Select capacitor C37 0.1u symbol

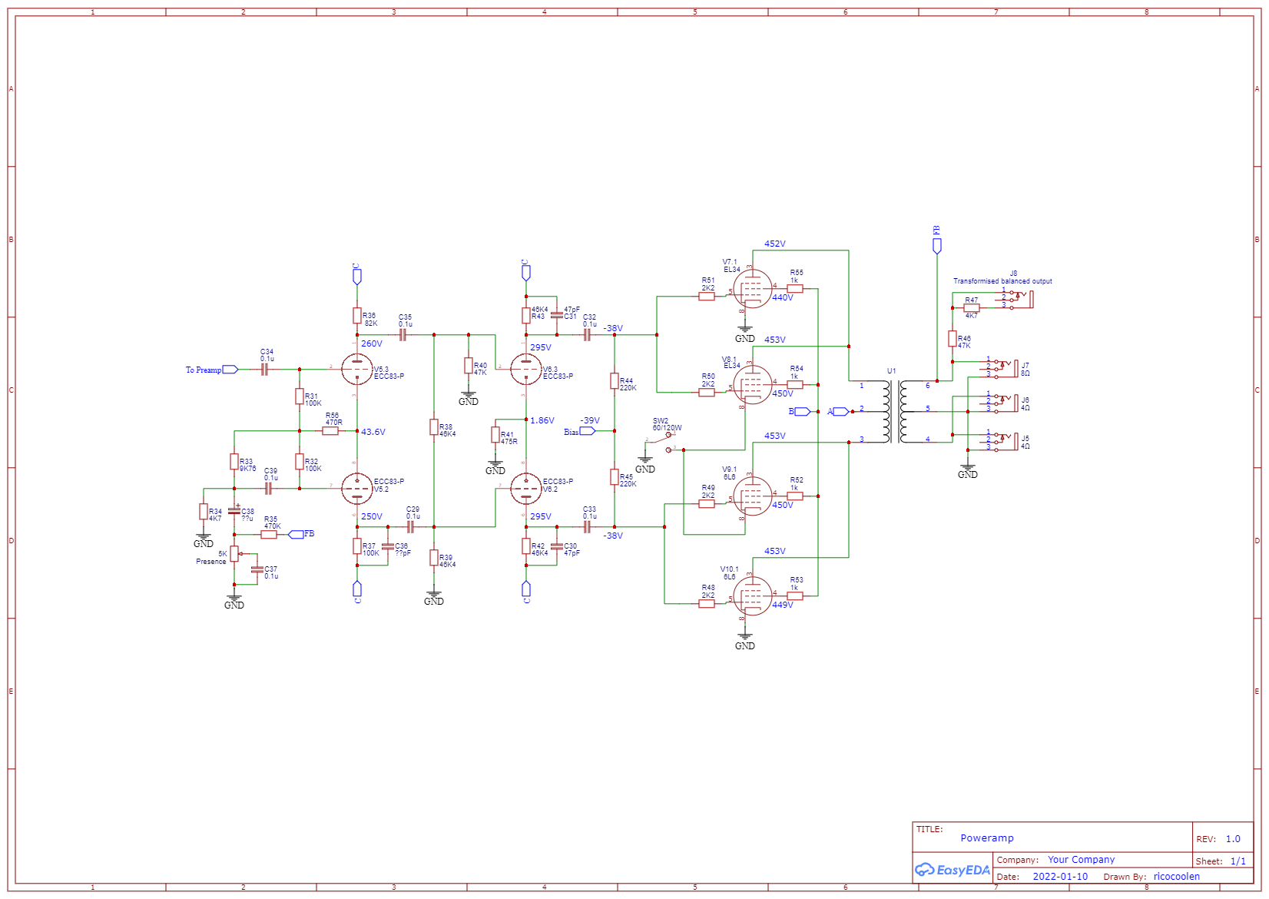(x=257, y=569)
